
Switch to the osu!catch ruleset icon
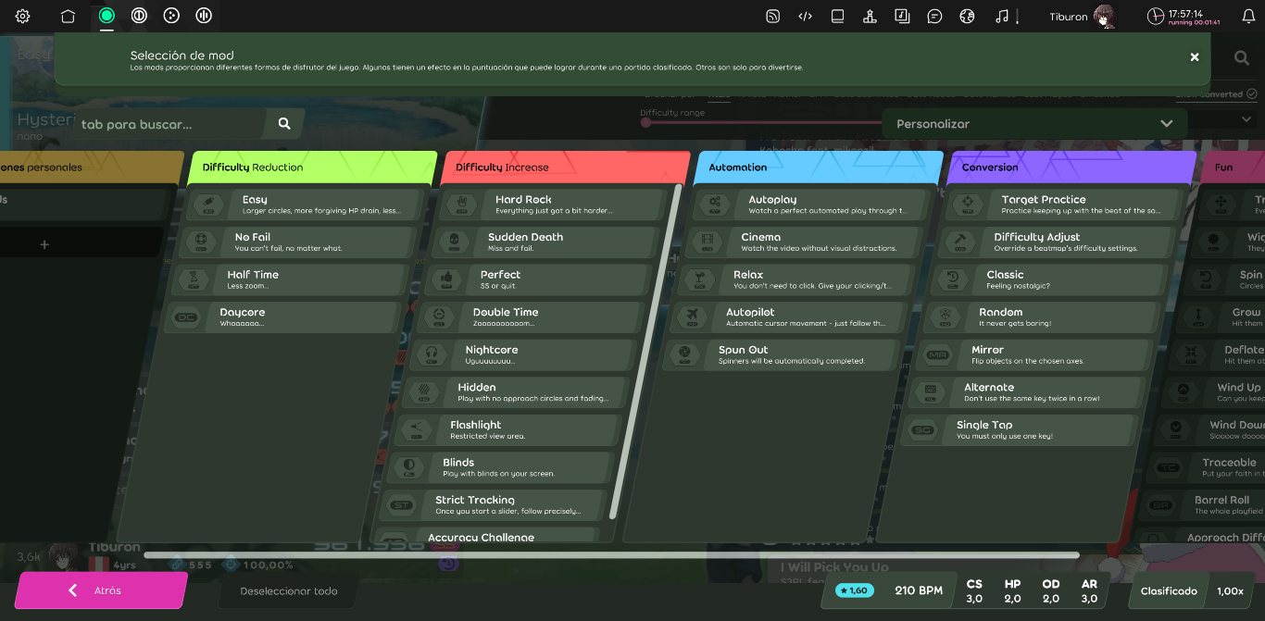point(171,16)
